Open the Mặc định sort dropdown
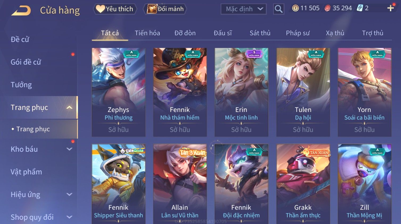401x224 pixels. pyautogui.click(x=243, y=9)
